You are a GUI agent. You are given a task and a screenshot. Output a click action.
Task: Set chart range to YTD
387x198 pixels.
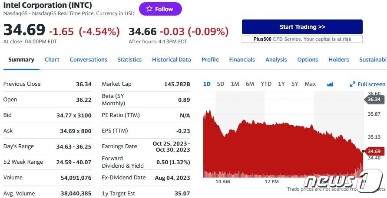(266, 84)
